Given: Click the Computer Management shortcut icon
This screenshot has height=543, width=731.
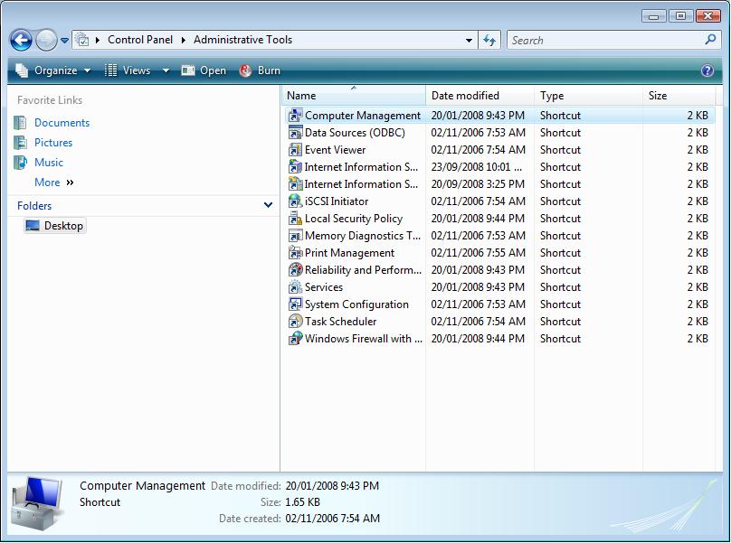Looking at the screenshot, I should click(295, 115).
